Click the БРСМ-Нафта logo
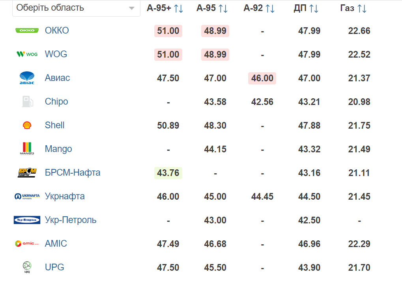 pyautogui.click(x=27, y=172)
